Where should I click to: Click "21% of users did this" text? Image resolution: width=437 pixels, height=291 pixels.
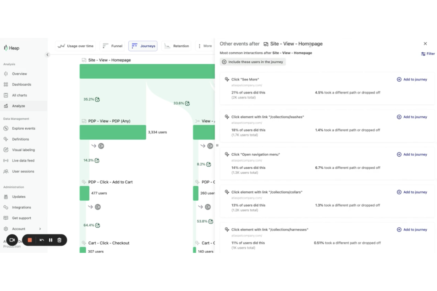[248, 93]
